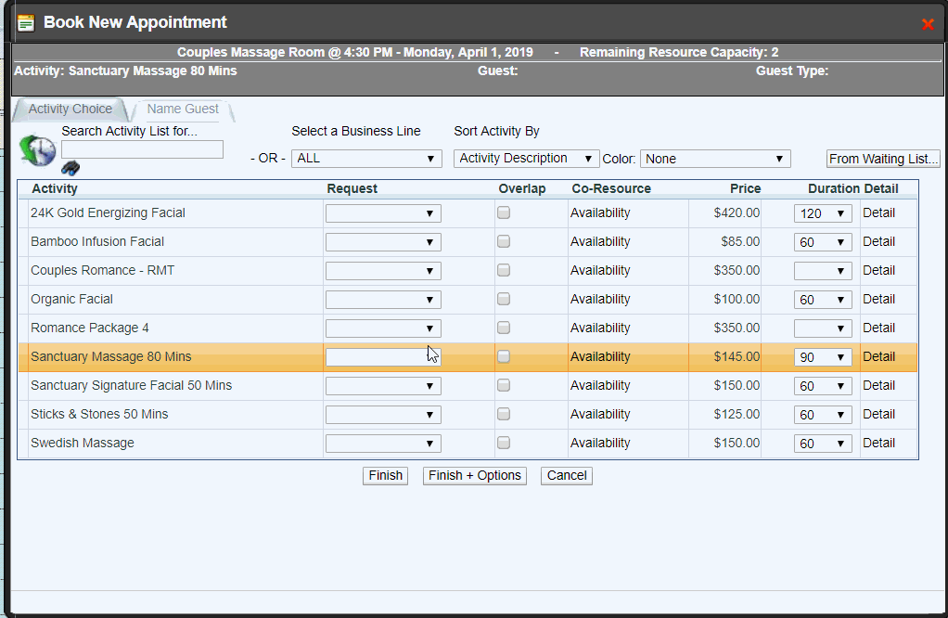Switch to the Activity Choice tab
Image resolution: width=948 pixels, height=618 pixels.
pos(70,109)
